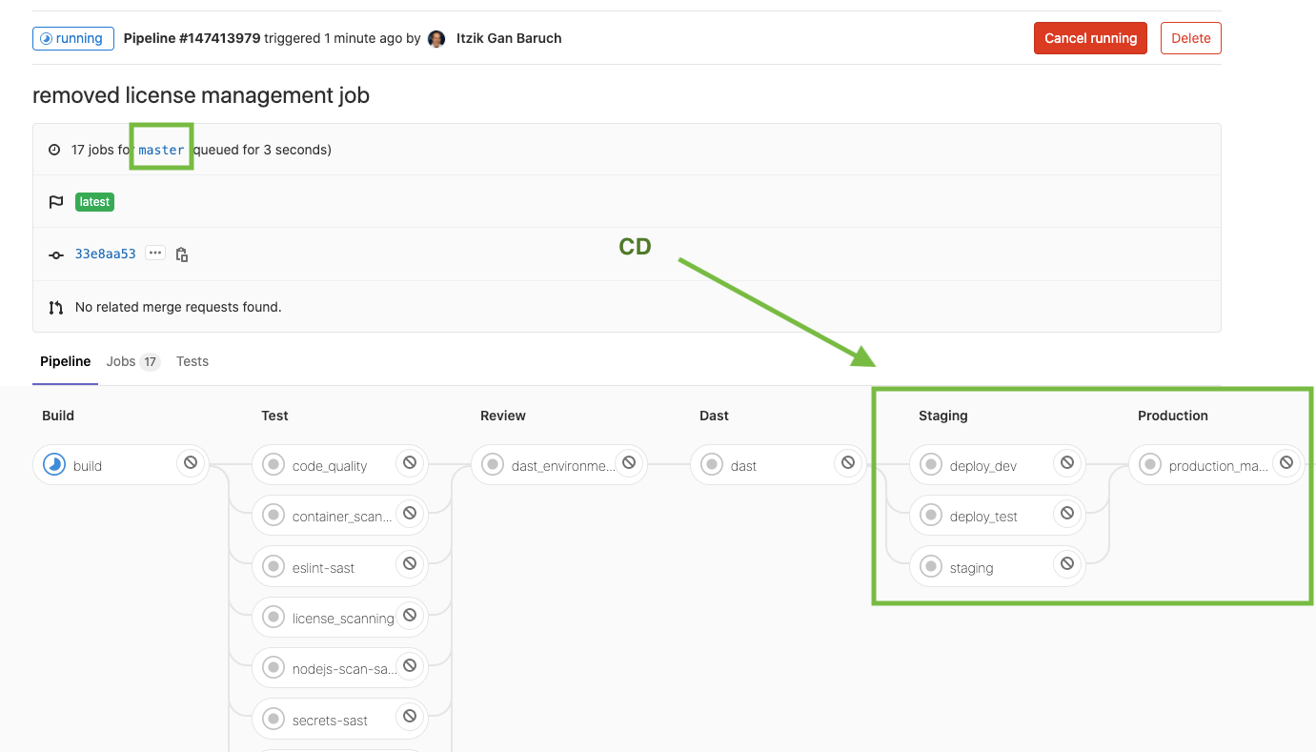The height and width of the screenshot is (752, 1316).
Task: Open the master branch link
Action: click(160, 149)
